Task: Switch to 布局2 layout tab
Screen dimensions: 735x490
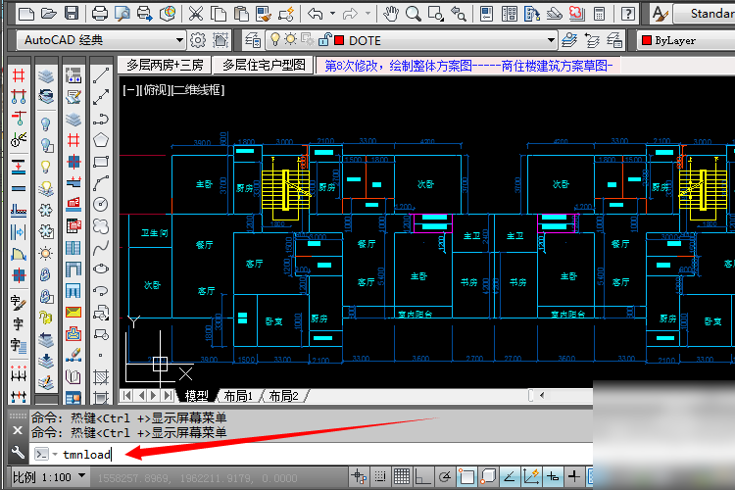Action: pos(283,396)
